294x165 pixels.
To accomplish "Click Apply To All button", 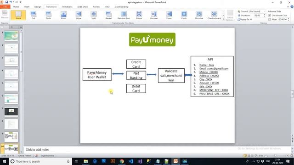I will click(245, 19).
